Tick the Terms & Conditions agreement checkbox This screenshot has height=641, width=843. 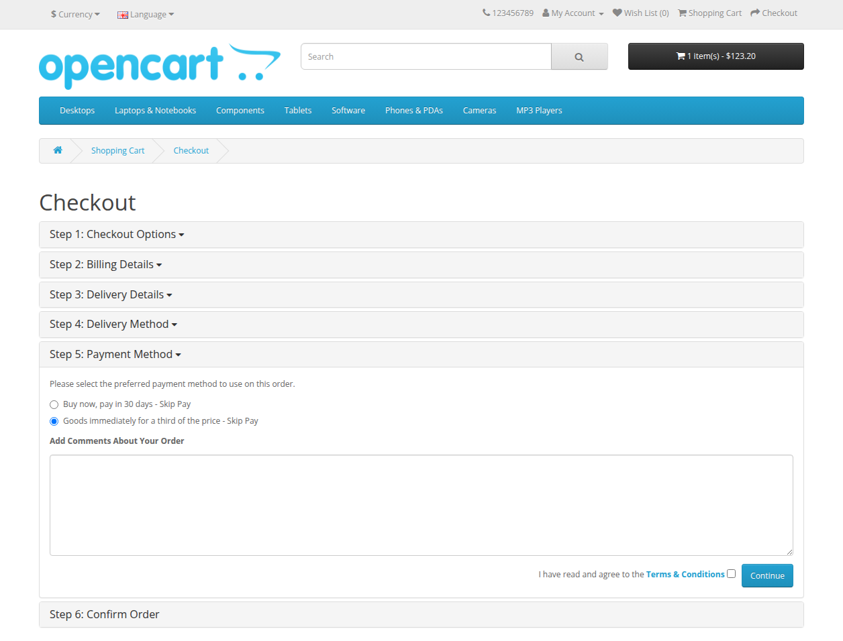pos(731,574)
